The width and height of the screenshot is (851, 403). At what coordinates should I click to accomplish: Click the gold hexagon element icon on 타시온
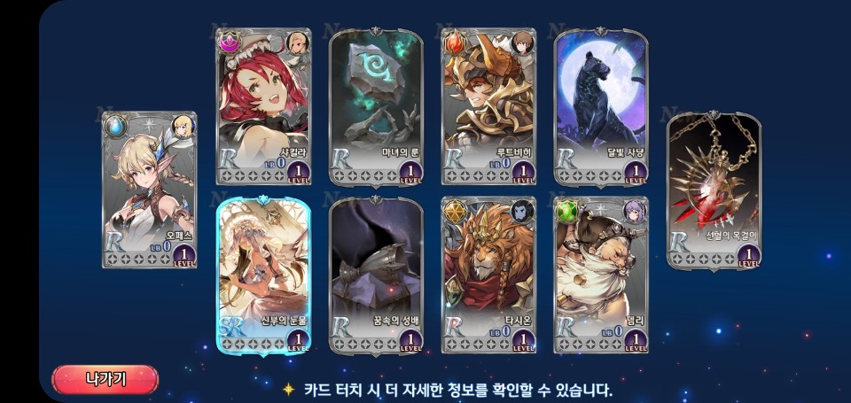coord(454,211)
